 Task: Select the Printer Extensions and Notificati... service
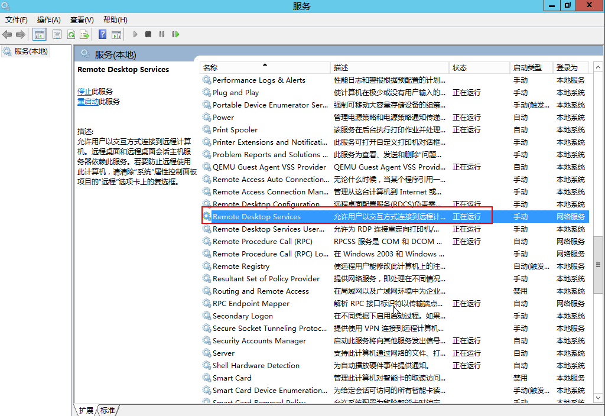(394, 142)
